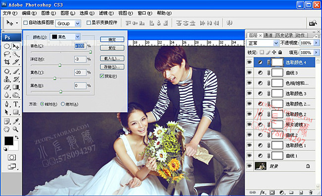
Task: Click the foreground color swatch
Action: pos(9,141)
